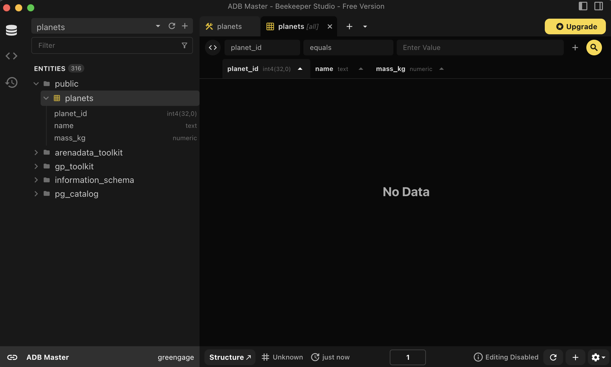Click the greengage label in footer

176,357
